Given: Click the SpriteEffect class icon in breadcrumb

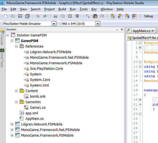Looking at the screenshot, I should tap(129, 38).
